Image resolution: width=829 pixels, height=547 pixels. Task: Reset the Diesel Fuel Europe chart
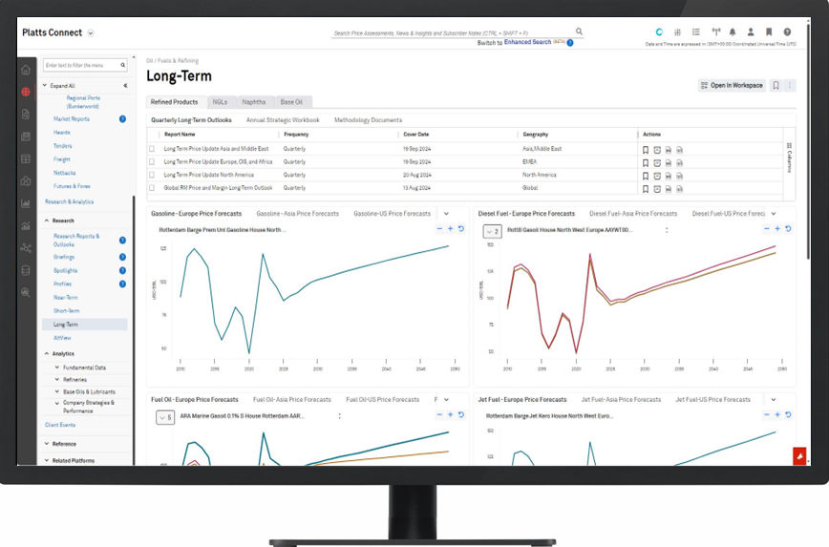tap(788, 229)
